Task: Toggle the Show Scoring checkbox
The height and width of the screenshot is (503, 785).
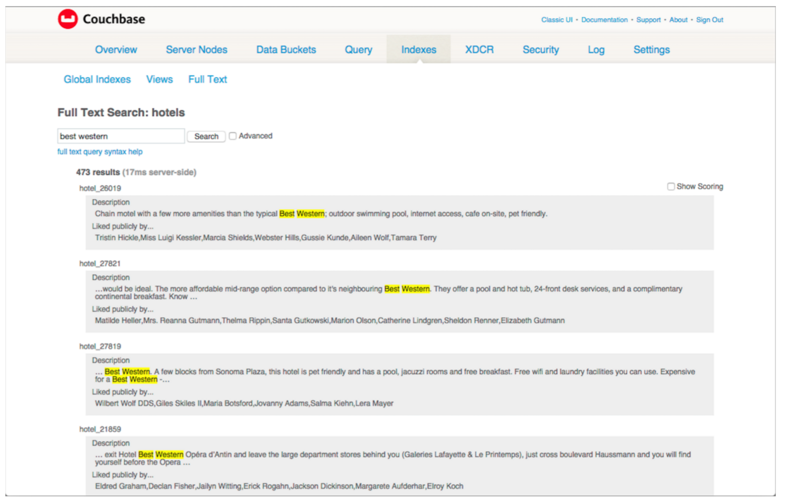Action: (671, 186)
